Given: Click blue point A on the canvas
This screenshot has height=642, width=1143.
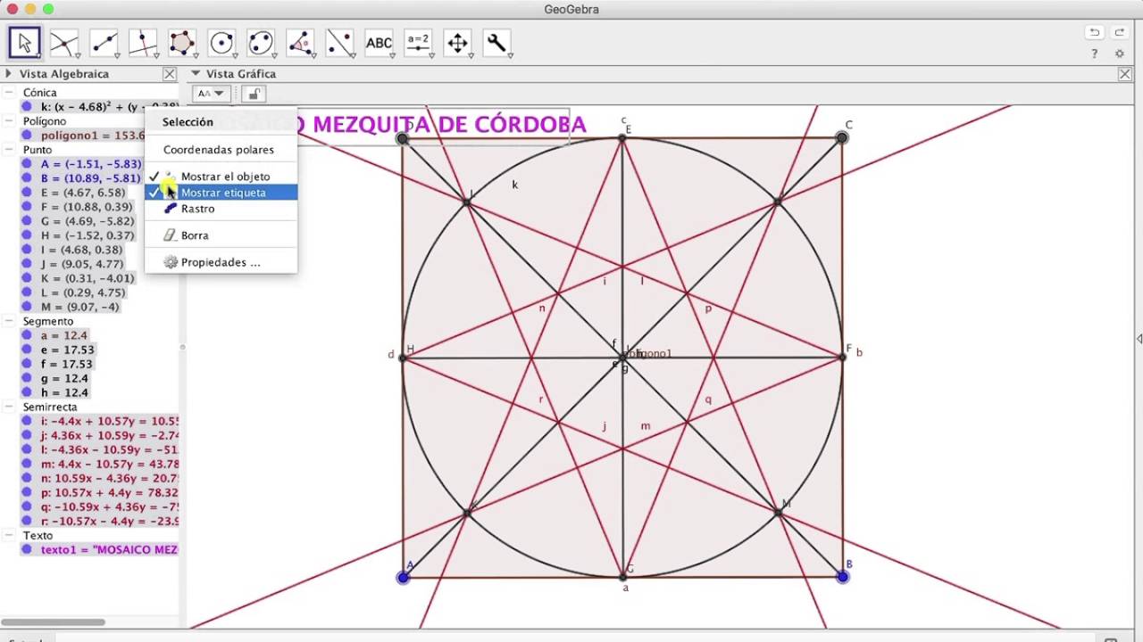Looking at the screenshot, I should click(x=403, y=577).
